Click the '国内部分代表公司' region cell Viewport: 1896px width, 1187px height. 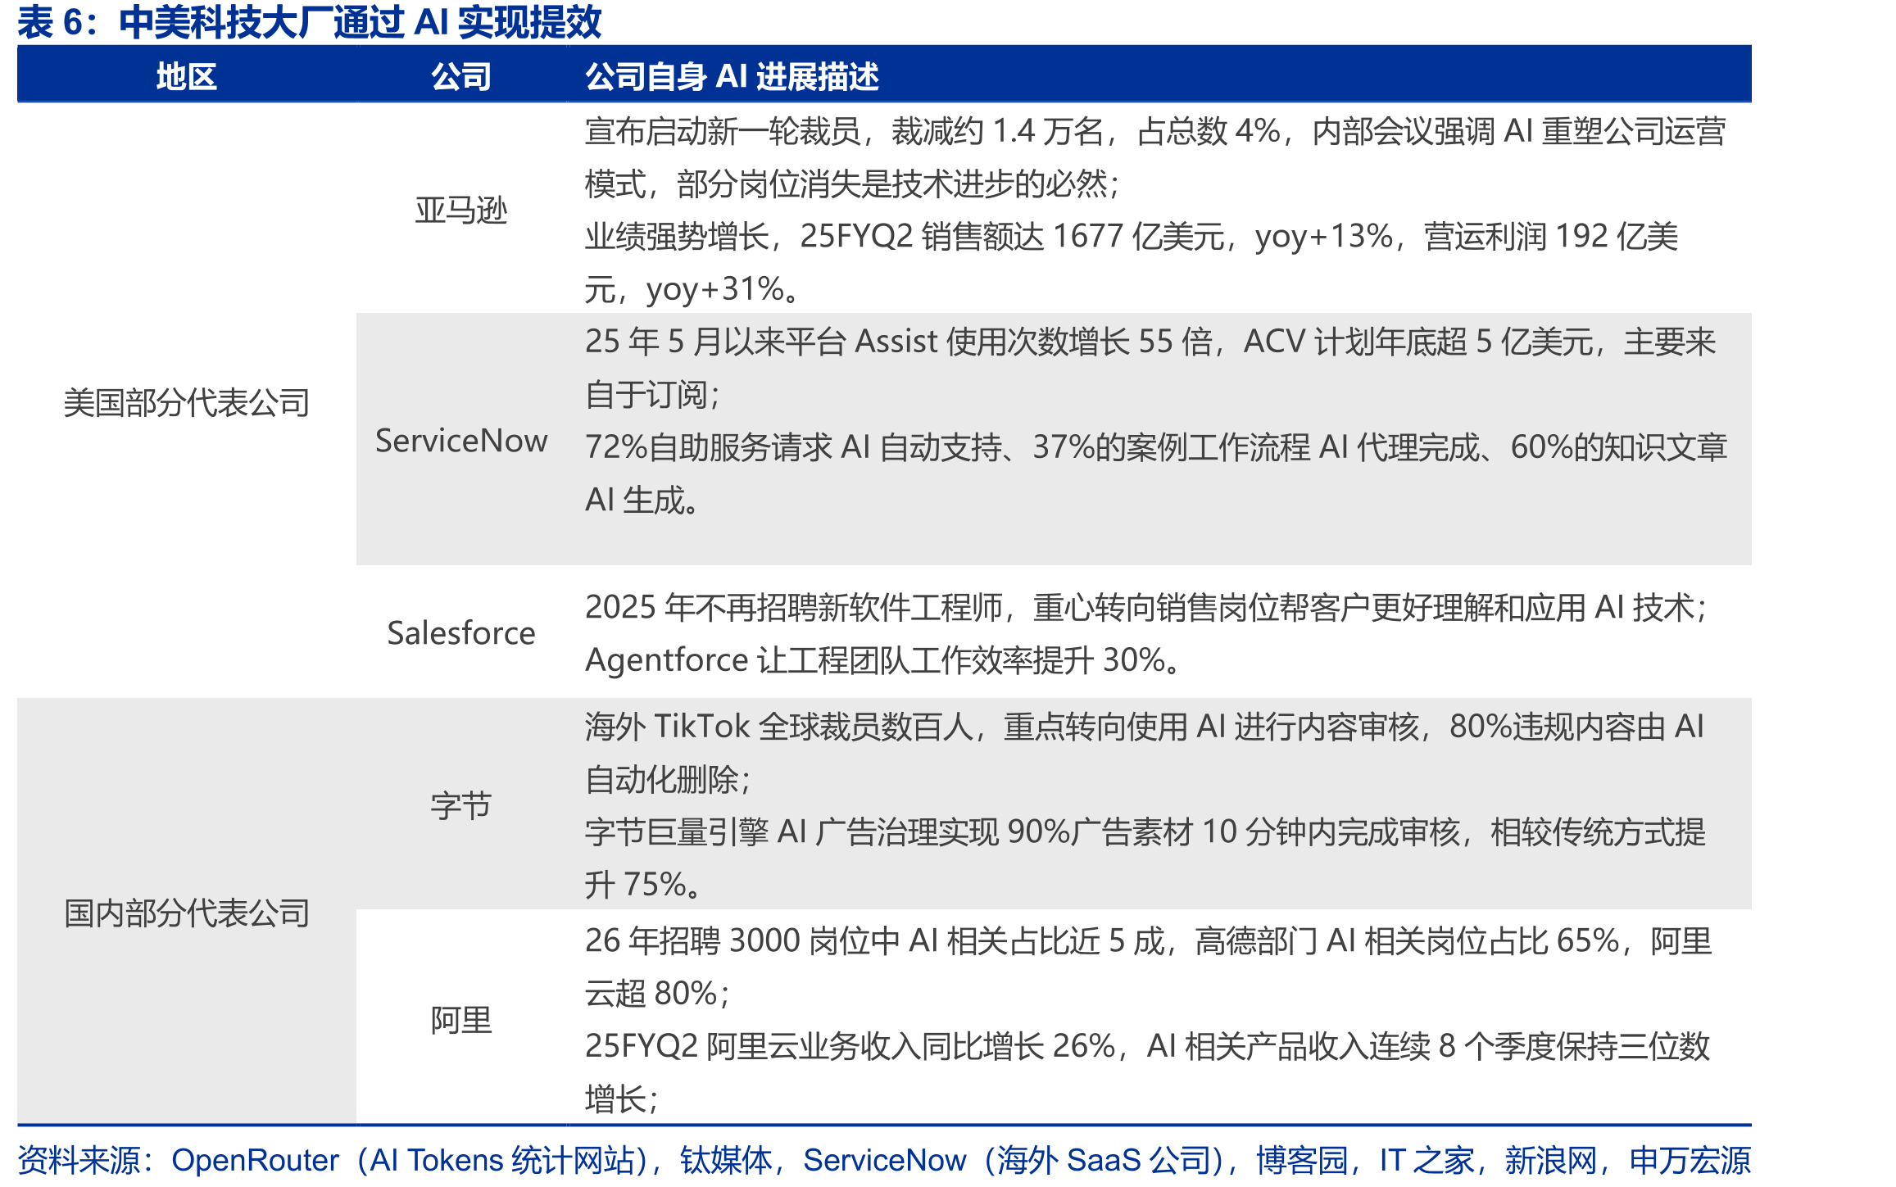187,913
